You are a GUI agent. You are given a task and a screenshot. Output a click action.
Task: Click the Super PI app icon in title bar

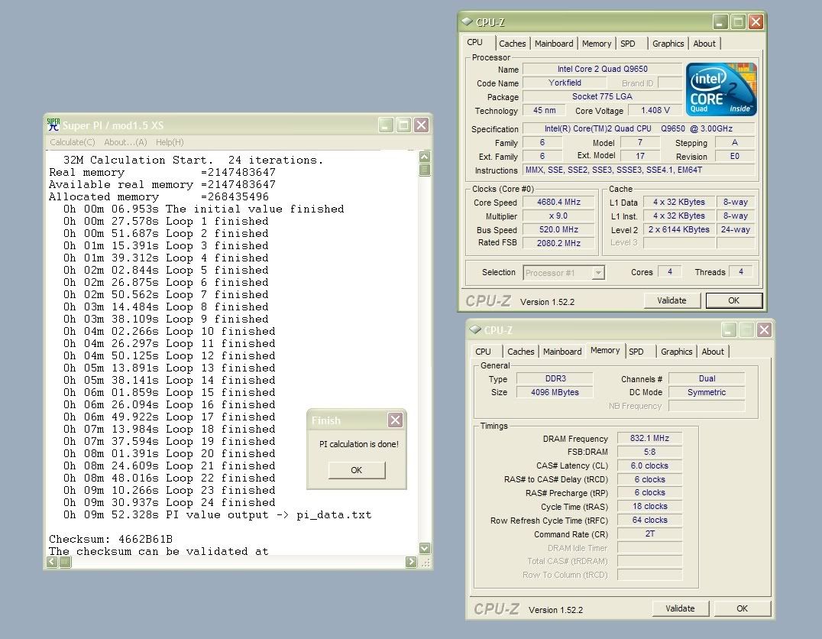tap(53, 125)
